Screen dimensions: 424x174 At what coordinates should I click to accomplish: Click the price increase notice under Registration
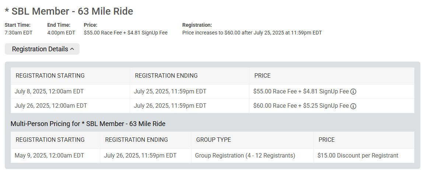point(252,33)
